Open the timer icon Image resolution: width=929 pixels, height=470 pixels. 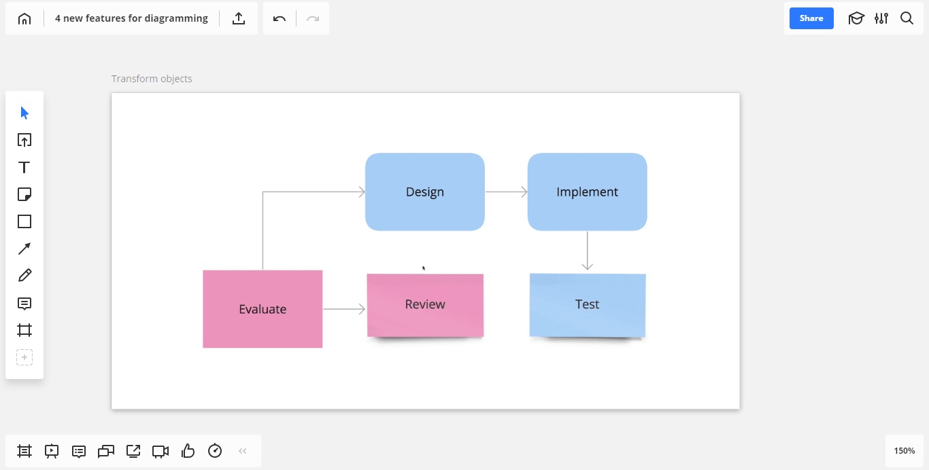pyautogui.click(x=215, y=451)
